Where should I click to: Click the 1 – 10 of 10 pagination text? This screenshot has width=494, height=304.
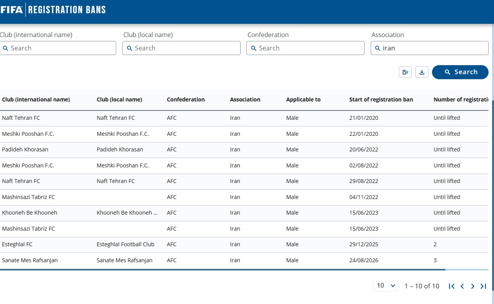(422, 286)
